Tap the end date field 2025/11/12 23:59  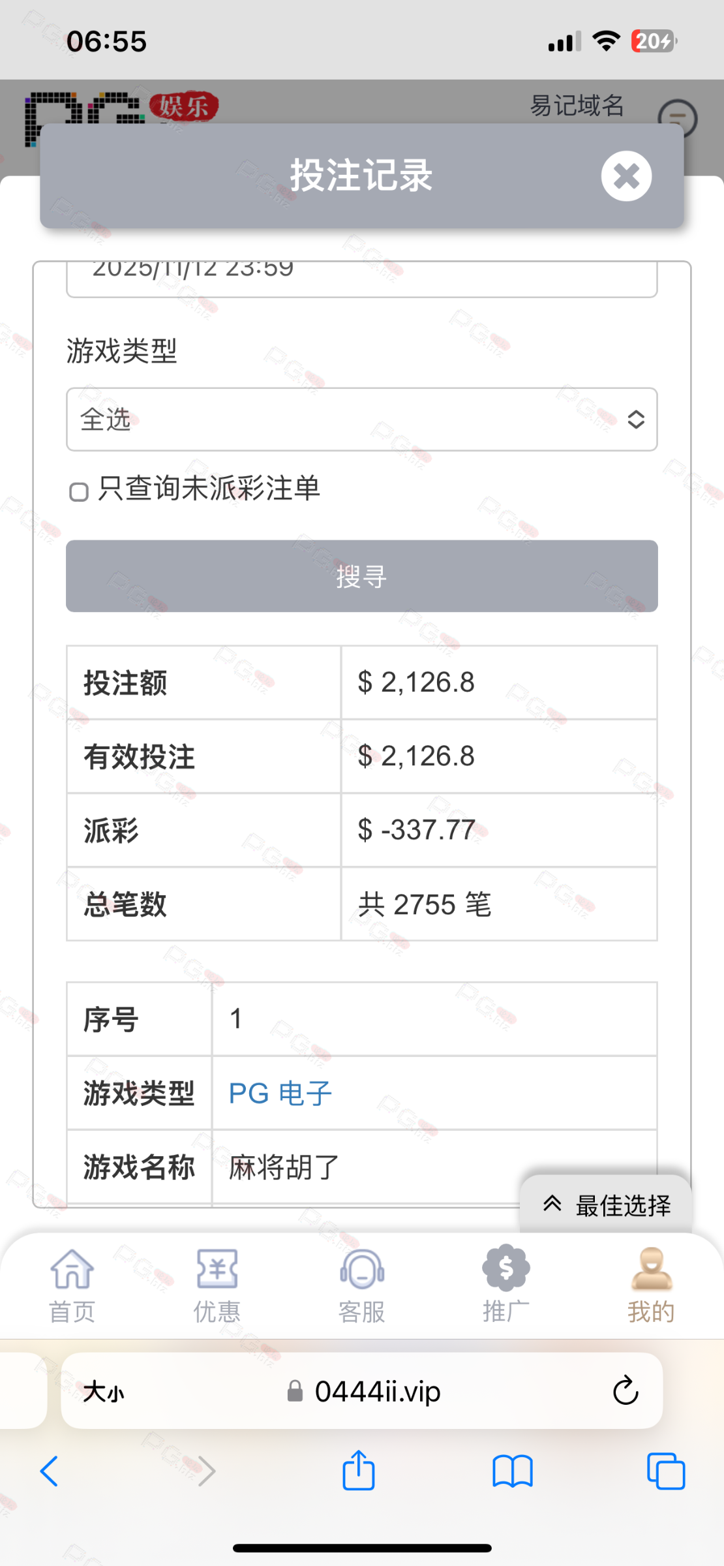tap(362, 277)
